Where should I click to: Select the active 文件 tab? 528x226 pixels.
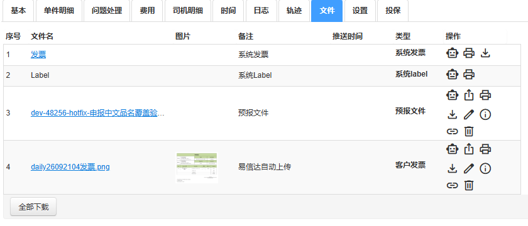point(327,11)
